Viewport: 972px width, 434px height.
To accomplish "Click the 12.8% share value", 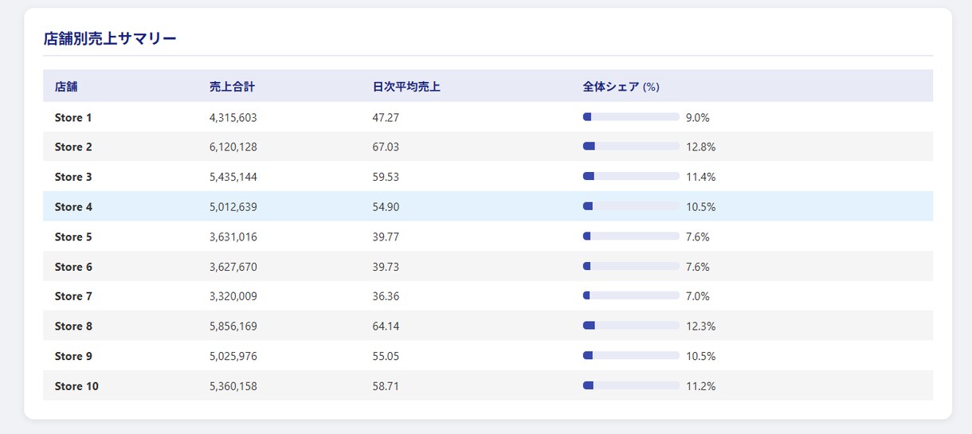I will point(700,147).
